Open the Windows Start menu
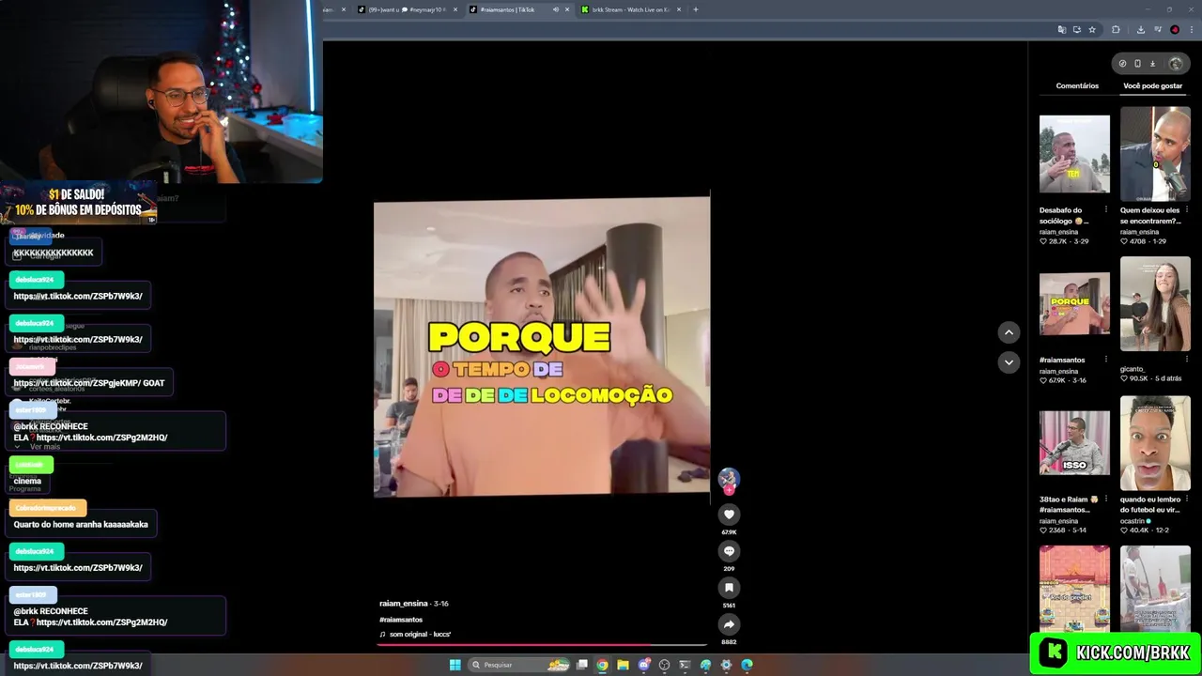 point(455,665)
